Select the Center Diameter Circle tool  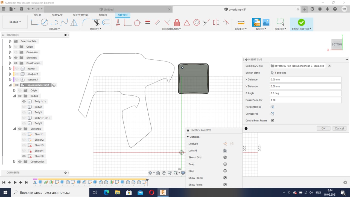pyautogui.click(x=45, y=22)
